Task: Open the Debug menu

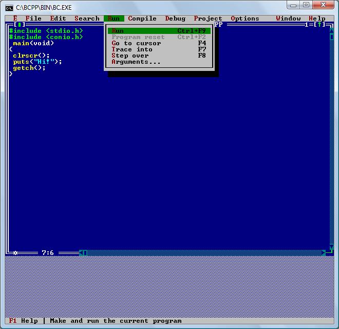Action: 175,19
